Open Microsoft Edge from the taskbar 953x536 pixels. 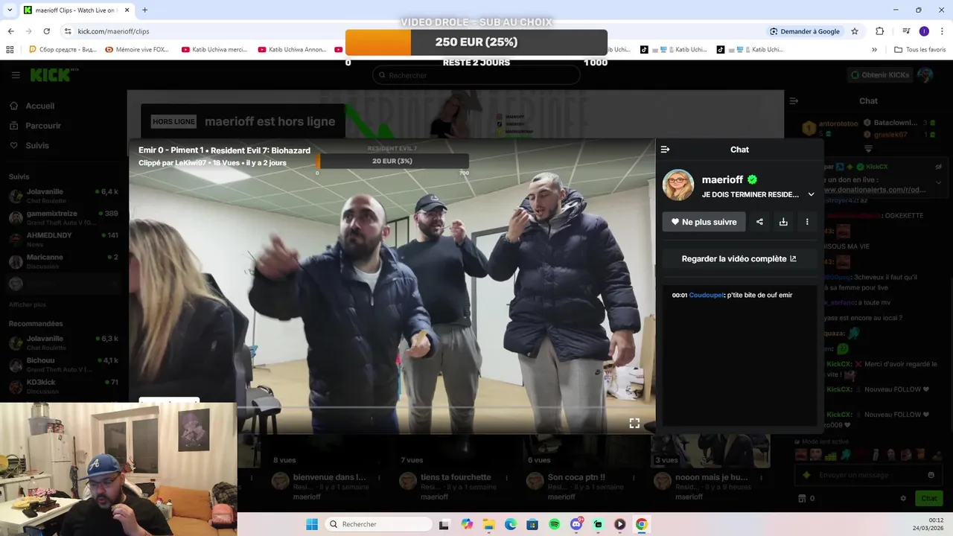[x=511, y=524]
